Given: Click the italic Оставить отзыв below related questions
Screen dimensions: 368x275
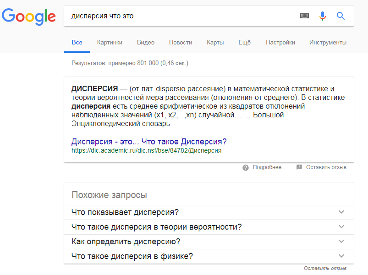Looking at the screenshot, I should 325,268.
